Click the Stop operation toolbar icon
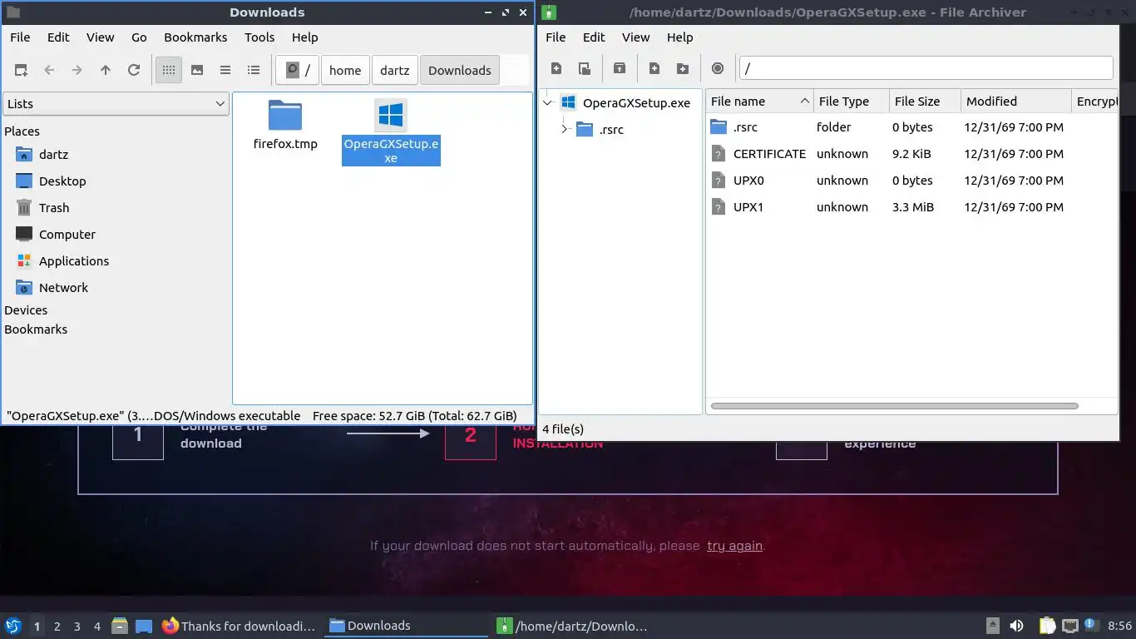 pyautogui.click(x=718, y=68)
